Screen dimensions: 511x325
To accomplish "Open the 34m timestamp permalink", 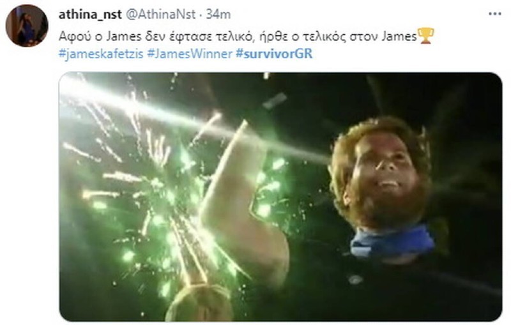I will (218, 14).
